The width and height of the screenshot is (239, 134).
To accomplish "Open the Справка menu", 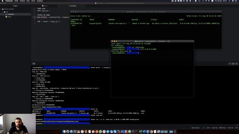I will coord(40,1).
